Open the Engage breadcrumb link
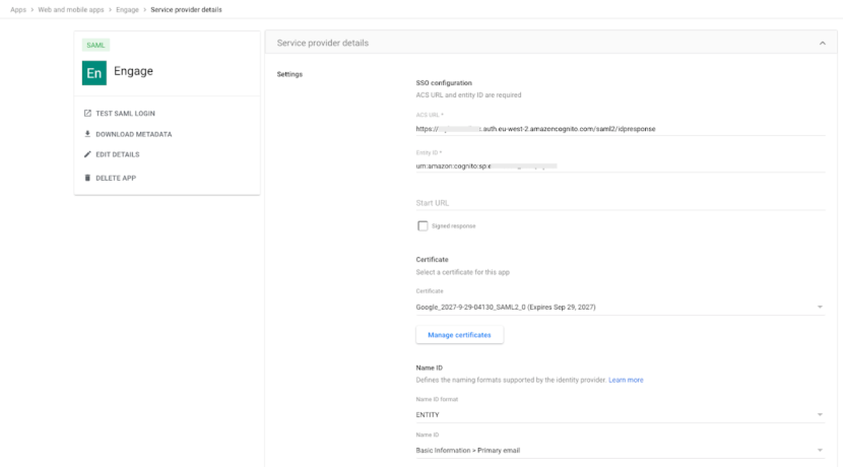This screenshot has width=843, height=467. [x=127, y=10]
